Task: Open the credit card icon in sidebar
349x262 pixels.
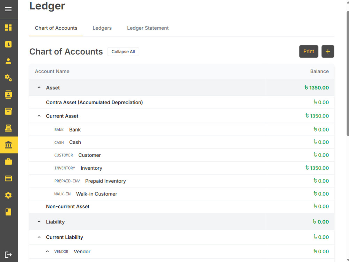Action: [8, 178]
